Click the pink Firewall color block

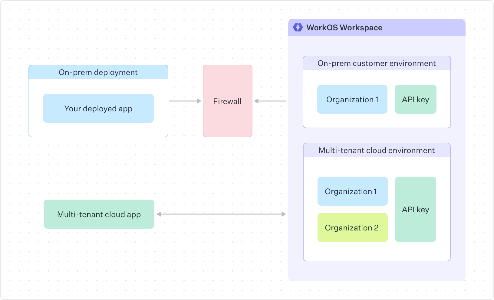coord(227,101)
